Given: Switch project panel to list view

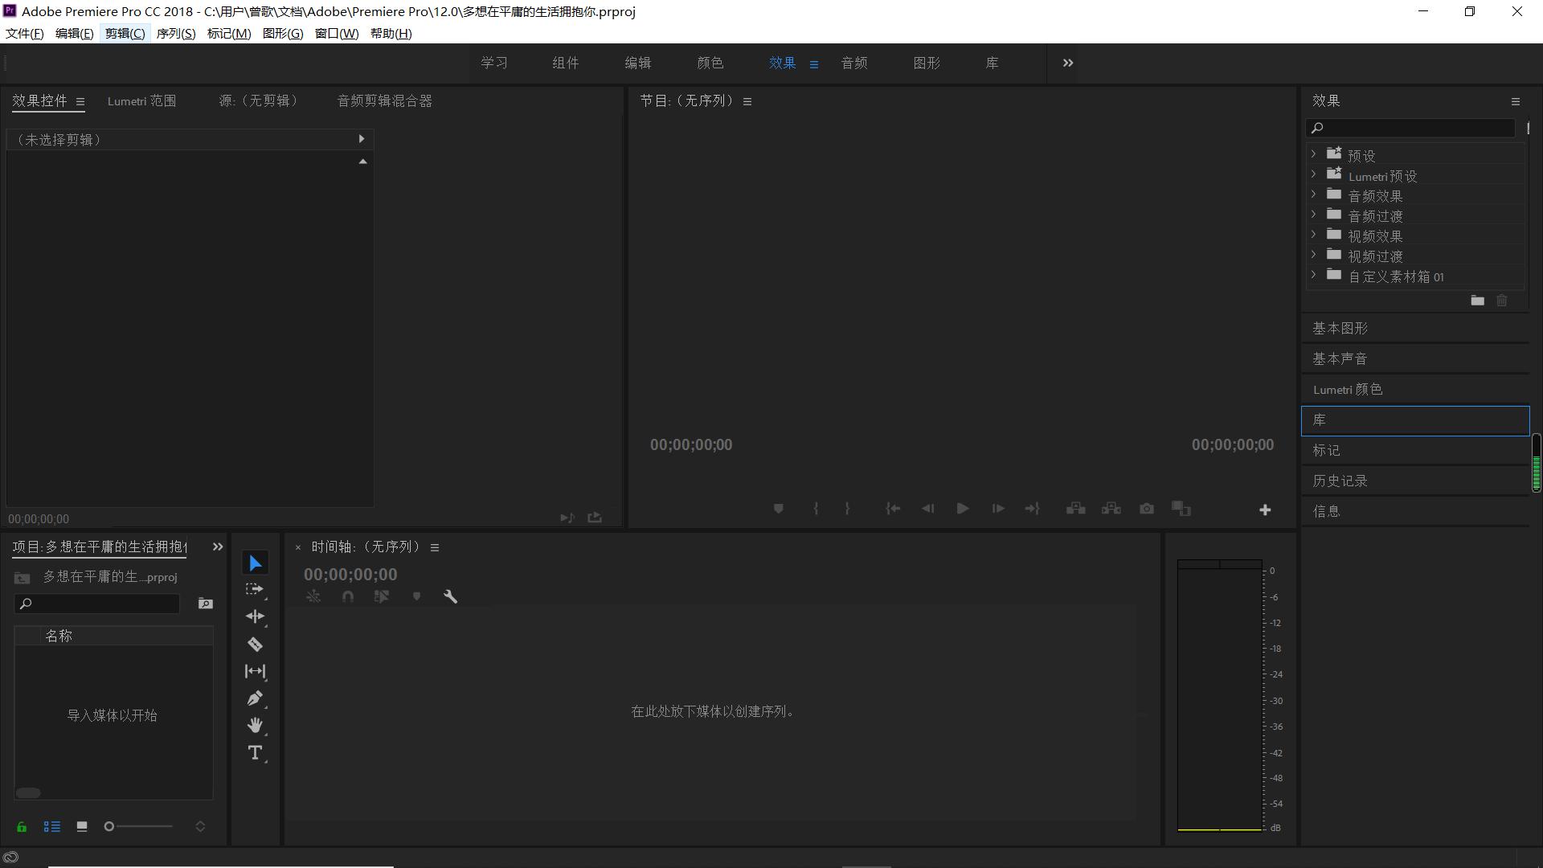Looking at the screenshot, I should pos(52,826).
